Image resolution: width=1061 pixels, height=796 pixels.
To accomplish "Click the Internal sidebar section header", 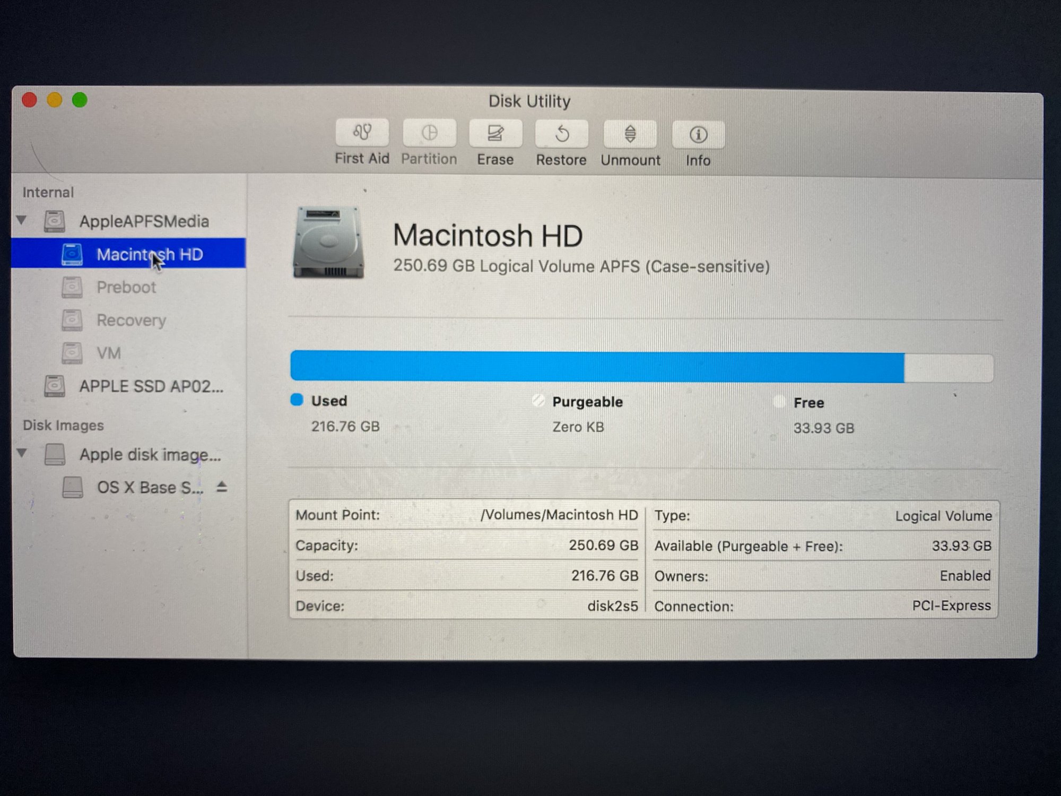I will [x=48, y=192].
